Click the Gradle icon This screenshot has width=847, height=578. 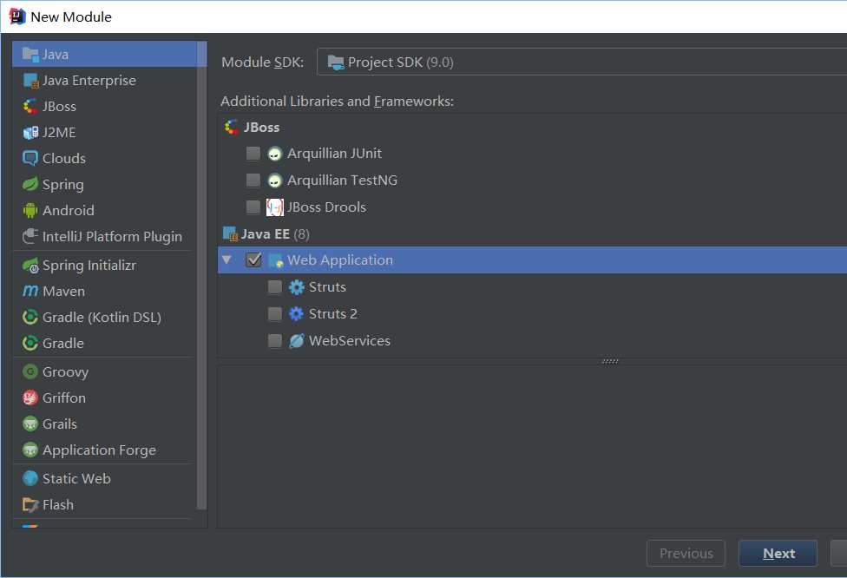(x=30, y=343)
